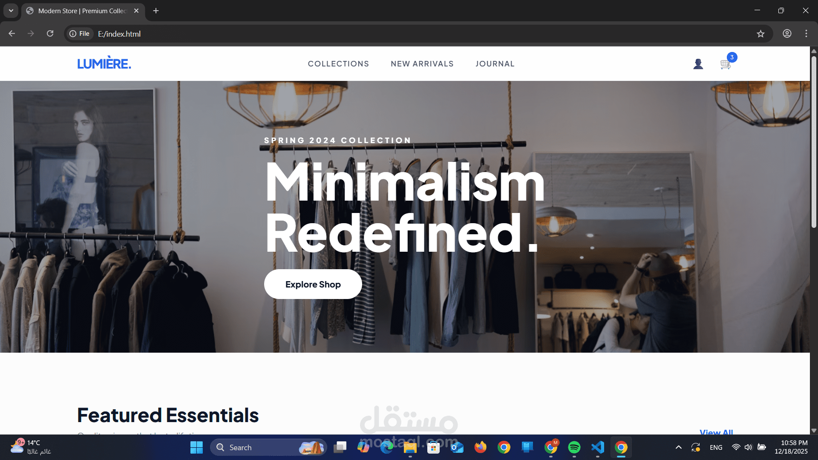Expand the tab search dropdown arrow
Image resolution: width=818 pixels, height=460 pixels.
(x=11, y=11)
